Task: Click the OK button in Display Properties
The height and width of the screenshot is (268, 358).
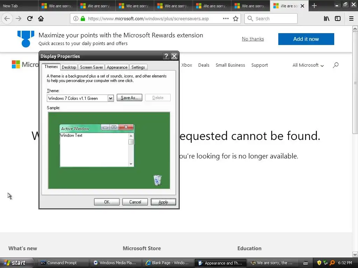Action: tap(107, 202)
